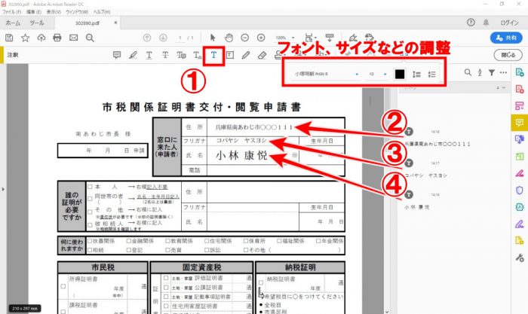Tick the 金融関係 checkbox
528x314 pixels.
pos(129,241)
